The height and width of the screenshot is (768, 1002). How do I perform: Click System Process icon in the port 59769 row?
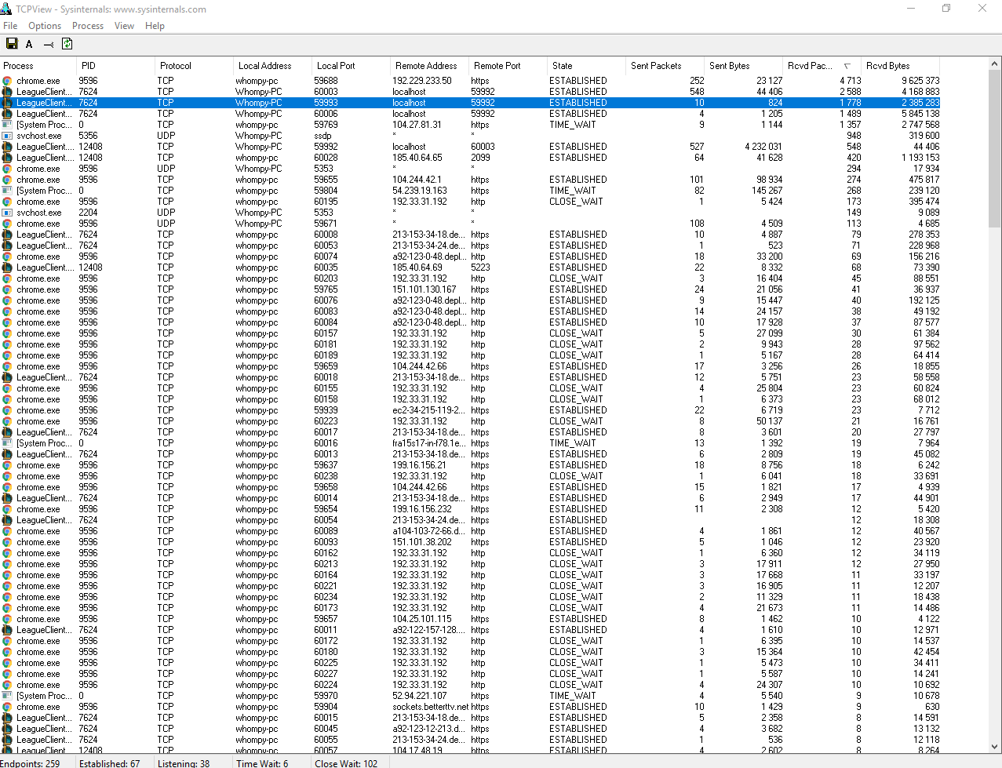pyautogui.click(x=7, y=125)
